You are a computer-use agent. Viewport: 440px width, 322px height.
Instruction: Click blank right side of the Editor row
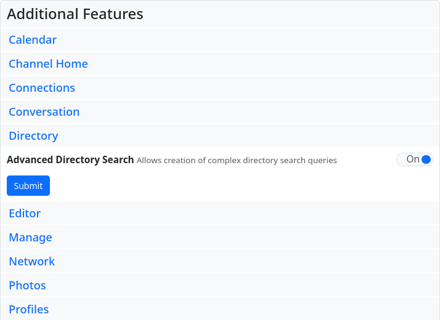(308, 214)
